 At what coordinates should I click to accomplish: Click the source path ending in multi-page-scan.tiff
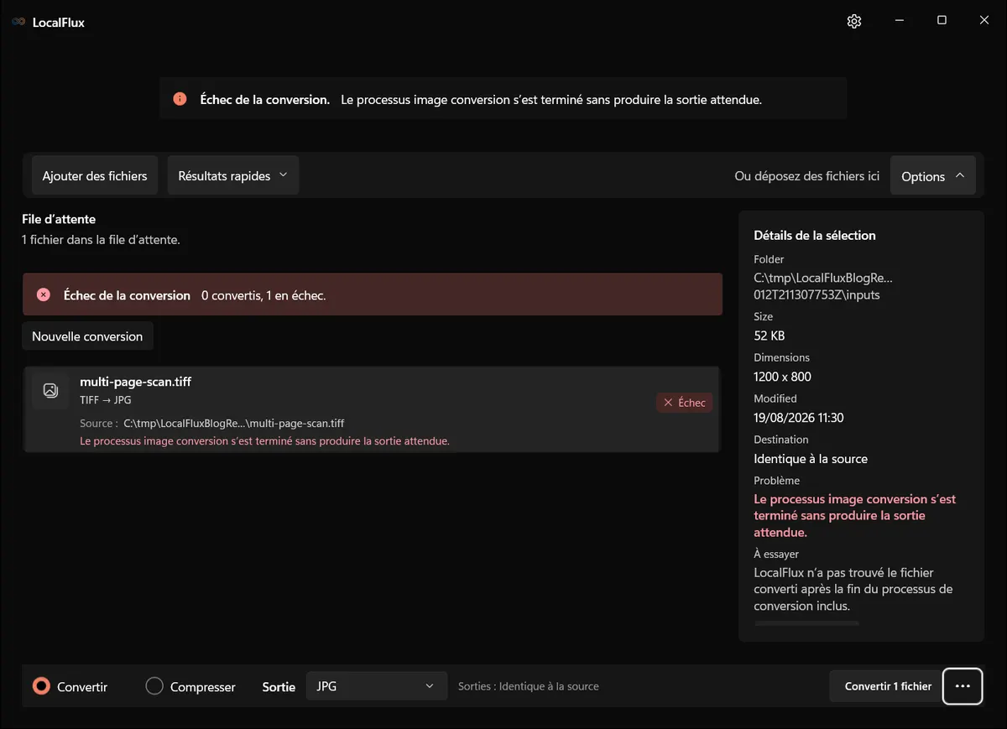click(234, 424)
